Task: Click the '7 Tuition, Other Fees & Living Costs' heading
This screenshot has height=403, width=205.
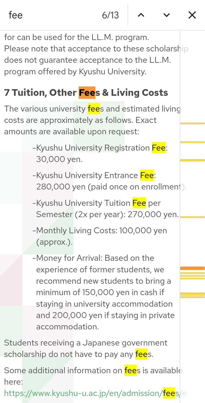Action: (86, 93)
